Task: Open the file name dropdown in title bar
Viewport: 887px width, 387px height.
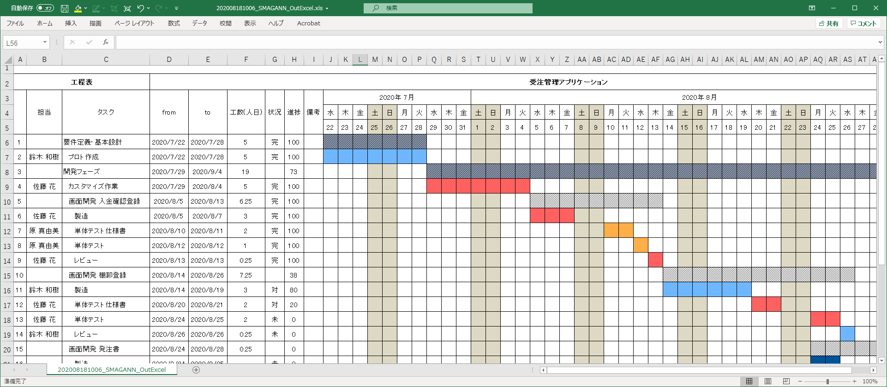Action: pos(327,8)
